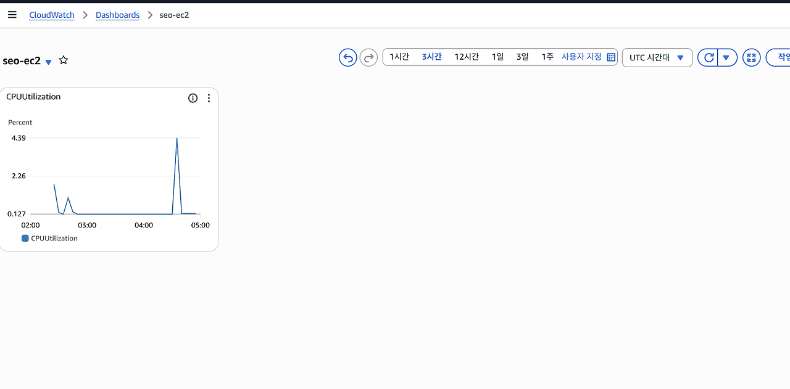Open the custom date range calendar icon
Viewport: 790px width, 389px height.
coord(611,57)
